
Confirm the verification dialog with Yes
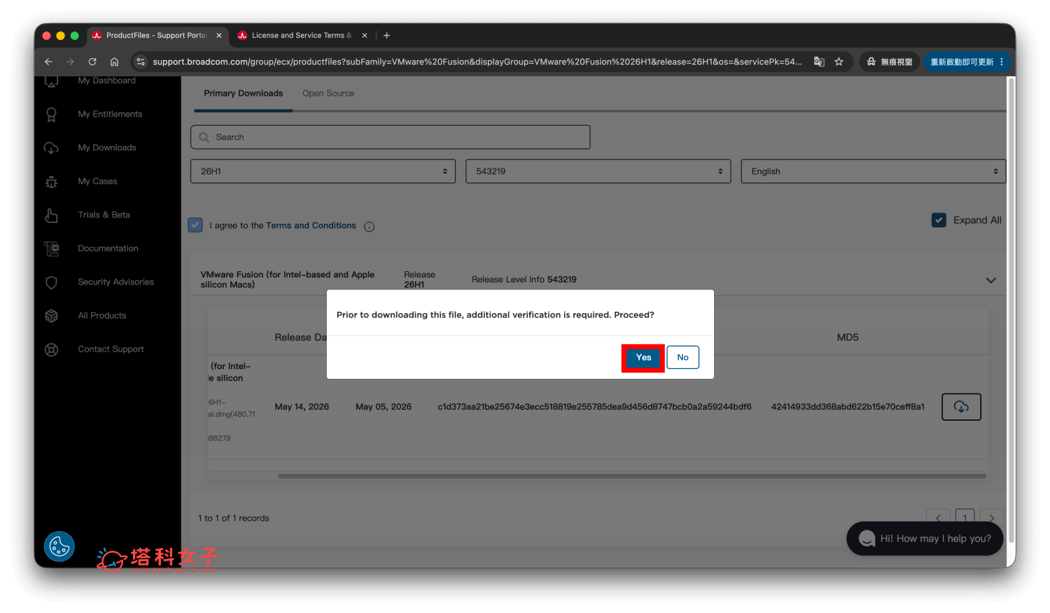[643, 357]
